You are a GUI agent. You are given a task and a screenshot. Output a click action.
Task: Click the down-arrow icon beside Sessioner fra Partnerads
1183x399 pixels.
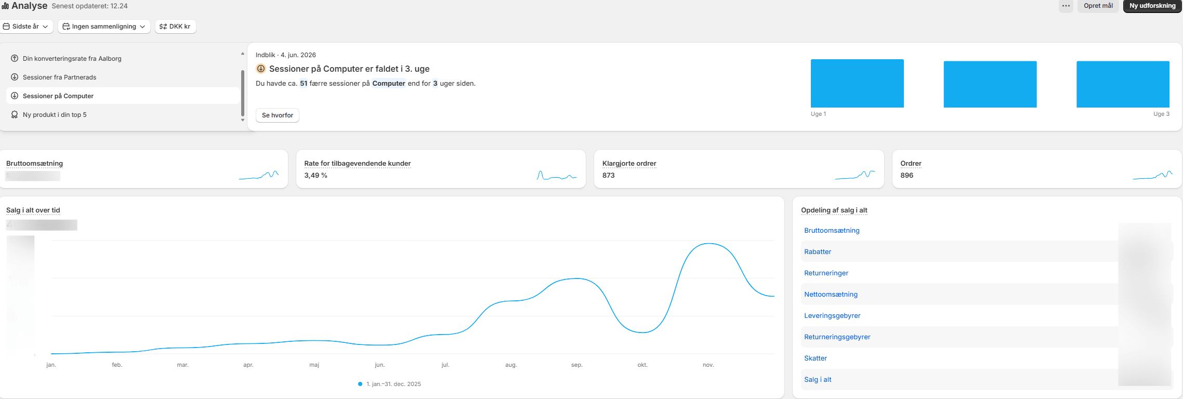(15, 77)
